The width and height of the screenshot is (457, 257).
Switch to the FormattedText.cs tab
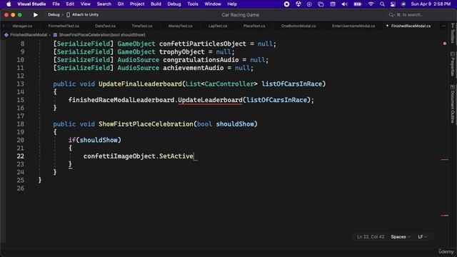pos(64,26)
